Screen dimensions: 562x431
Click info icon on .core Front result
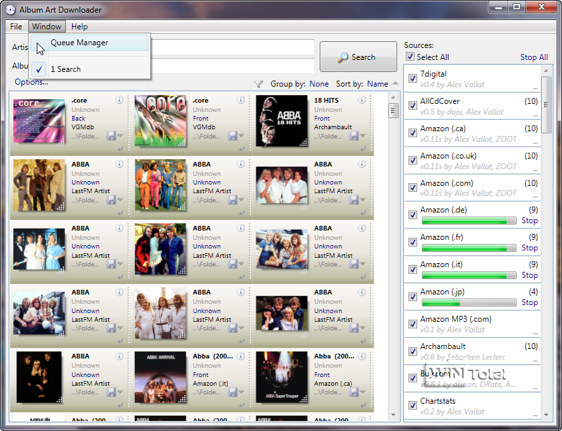coord(241,100)
